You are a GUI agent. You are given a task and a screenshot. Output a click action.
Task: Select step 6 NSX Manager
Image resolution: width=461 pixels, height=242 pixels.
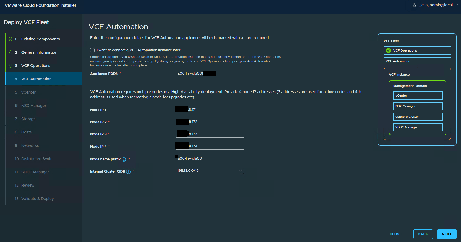(43, 106)
